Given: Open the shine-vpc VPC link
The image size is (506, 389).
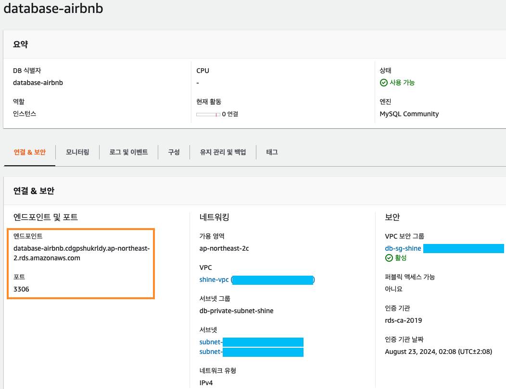Looking at the screenshot, I should pos(214,280).
